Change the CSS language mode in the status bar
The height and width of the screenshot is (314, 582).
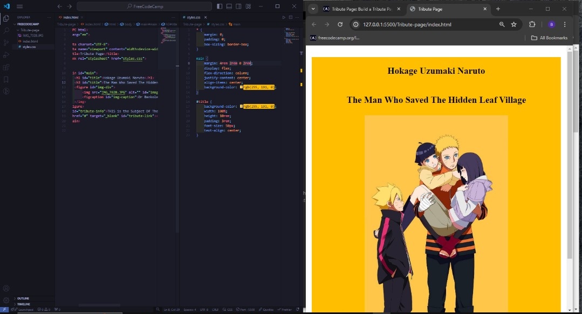(228, 310)
